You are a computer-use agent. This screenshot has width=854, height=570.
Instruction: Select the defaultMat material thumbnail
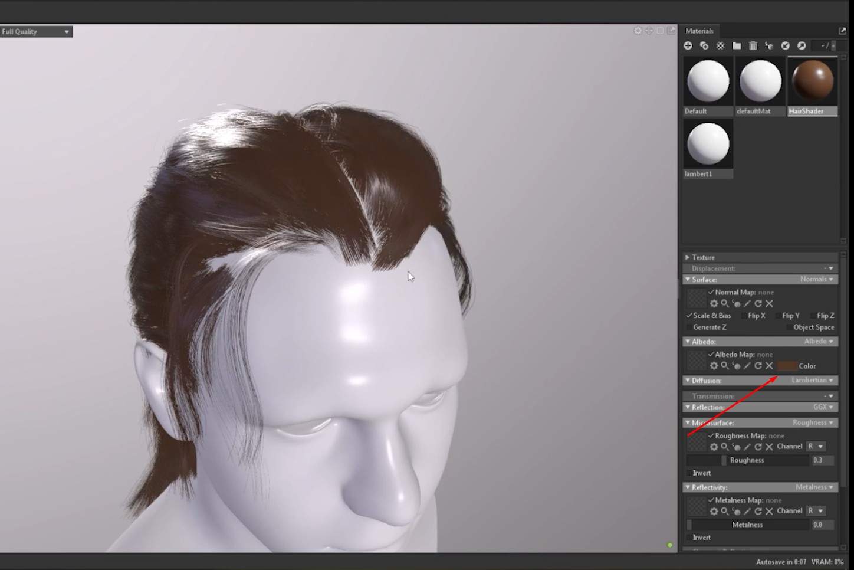click(x=760, y=86)
